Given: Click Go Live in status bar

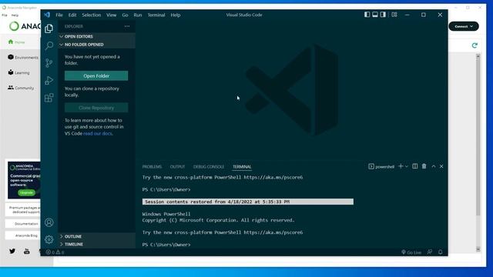Looking at the screenshot, I should 411,252.
